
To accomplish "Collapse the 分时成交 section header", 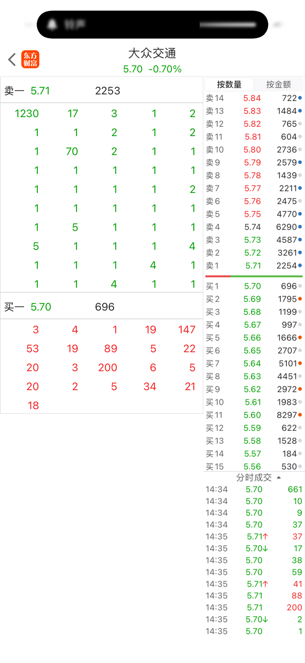I will pos(258,478).
